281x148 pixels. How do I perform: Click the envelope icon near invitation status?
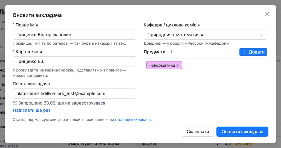pos(15,103)
